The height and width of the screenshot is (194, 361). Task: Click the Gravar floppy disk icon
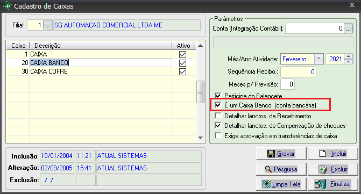point(271,154)
